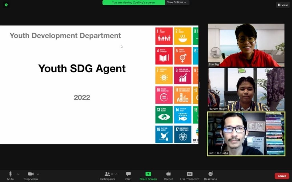Open the View layout menu

click(x=282, y=5)
